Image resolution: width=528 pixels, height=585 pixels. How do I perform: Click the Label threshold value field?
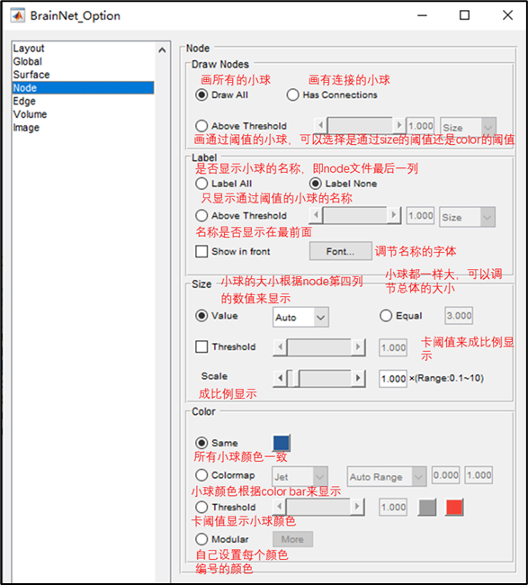420,216
